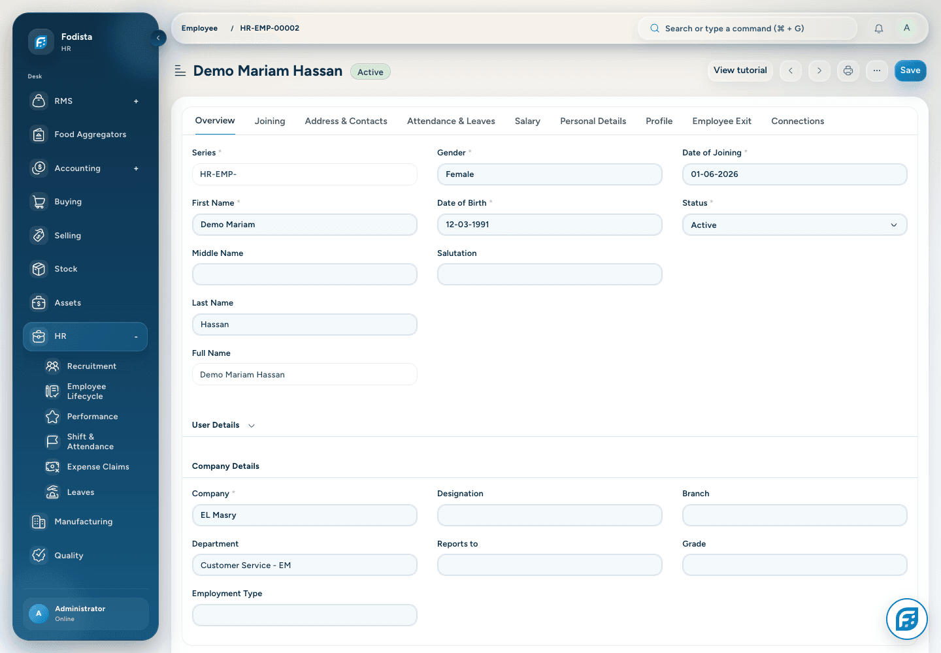Screen dimensions: 941x653
Task: Click the Employee breadcrumb link
Action: pos(199,28)
